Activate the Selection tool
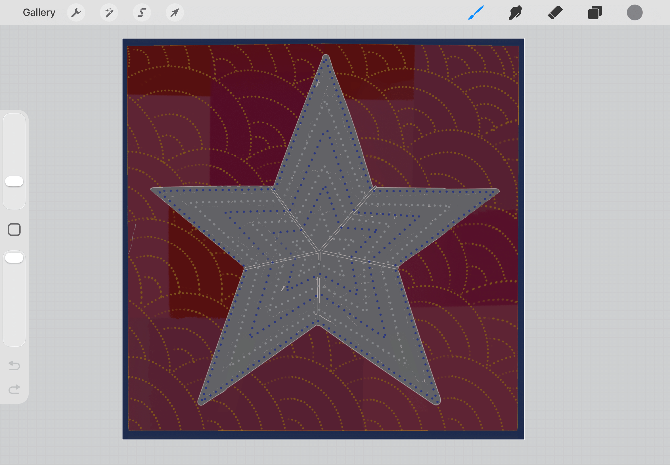670x465 pixels. pos(142,12)
